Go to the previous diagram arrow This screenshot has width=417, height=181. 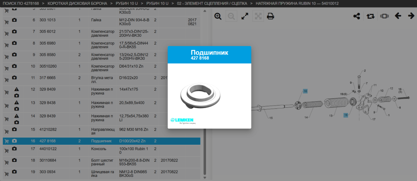pyautogui.click(x=398, y=16)
